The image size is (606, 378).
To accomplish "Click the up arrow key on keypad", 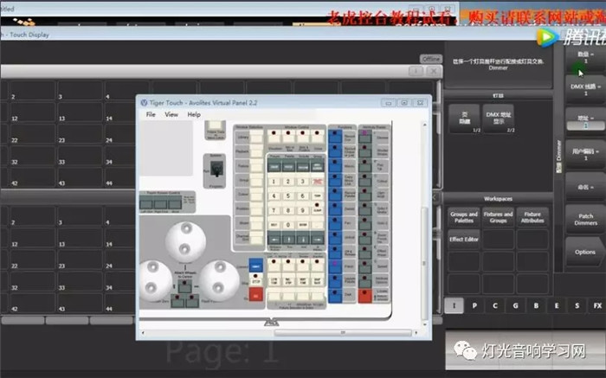I will [x=288, y=239].
